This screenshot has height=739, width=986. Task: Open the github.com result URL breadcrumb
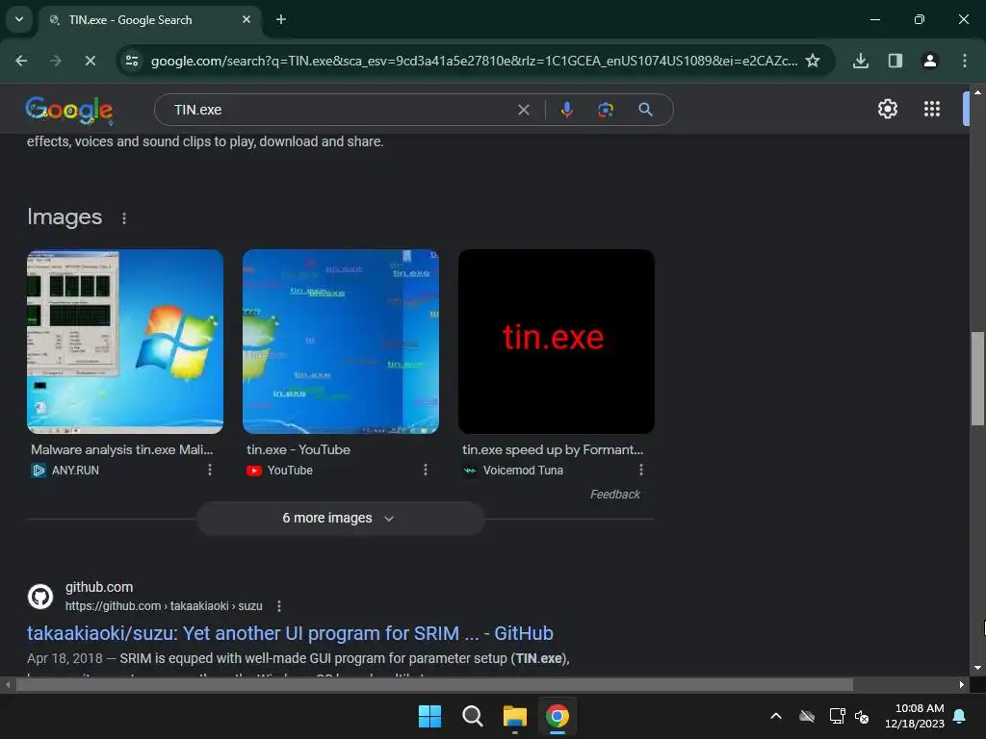click(x=164, y=606)
